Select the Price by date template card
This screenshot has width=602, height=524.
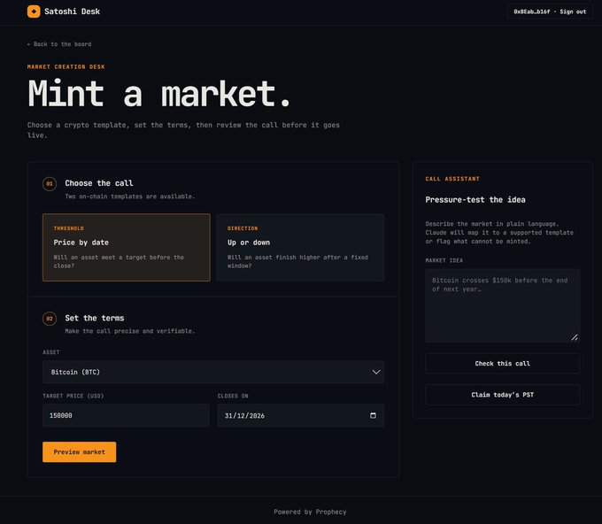coord(127,247)
